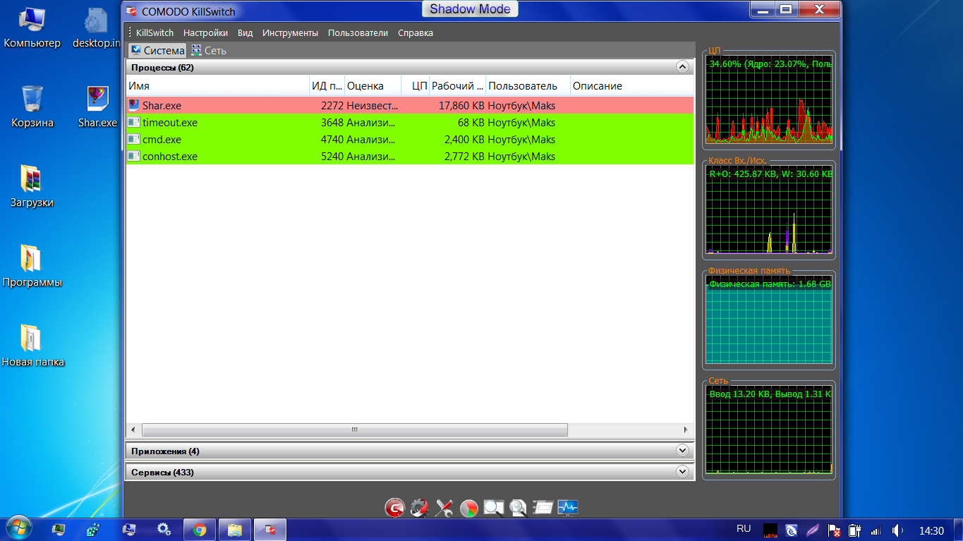Switch to the Система tab
Screen dimensions: 963x541
pyautogui.click(x=157, y=50)
